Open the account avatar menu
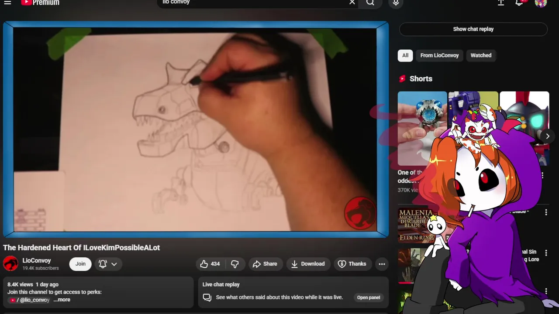The image size is (559, 314). click(x=541, y=3)
